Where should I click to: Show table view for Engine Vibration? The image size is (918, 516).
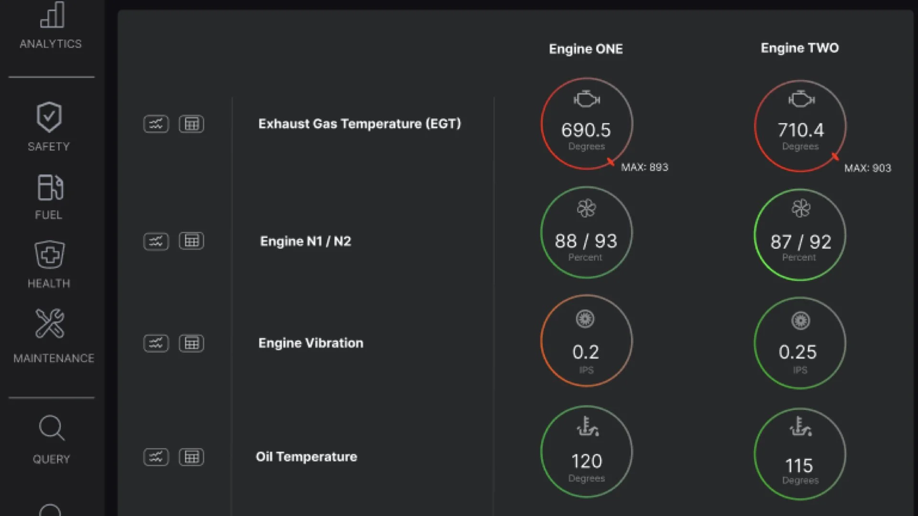coord(191,343)
